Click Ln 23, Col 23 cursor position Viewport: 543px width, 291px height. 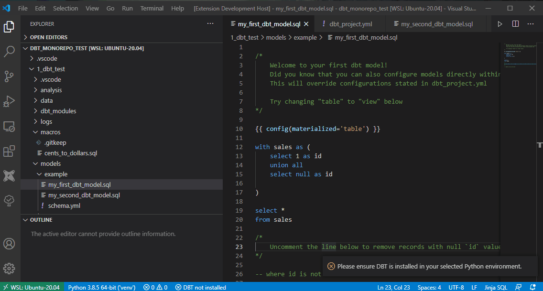tap(393, 287)
